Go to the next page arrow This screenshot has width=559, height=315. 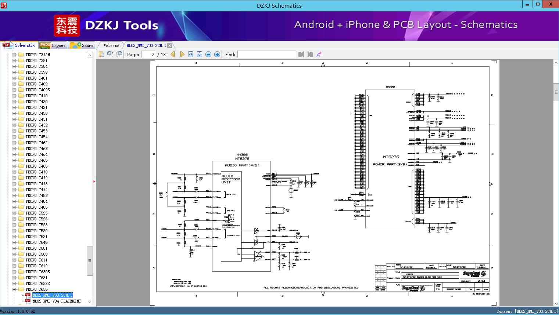[x=182, y=54]
